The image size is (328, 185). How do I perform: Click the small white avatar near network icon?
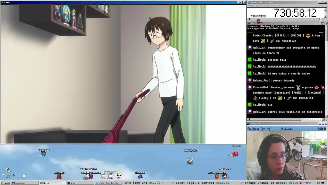[24, 176]
